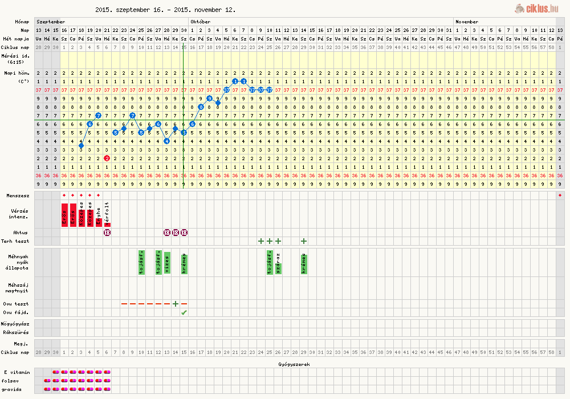The height and width of the screenshot is (399, 570).
Task: Click the first red 'Erős' bleeding bar
Action: point(64,214)
